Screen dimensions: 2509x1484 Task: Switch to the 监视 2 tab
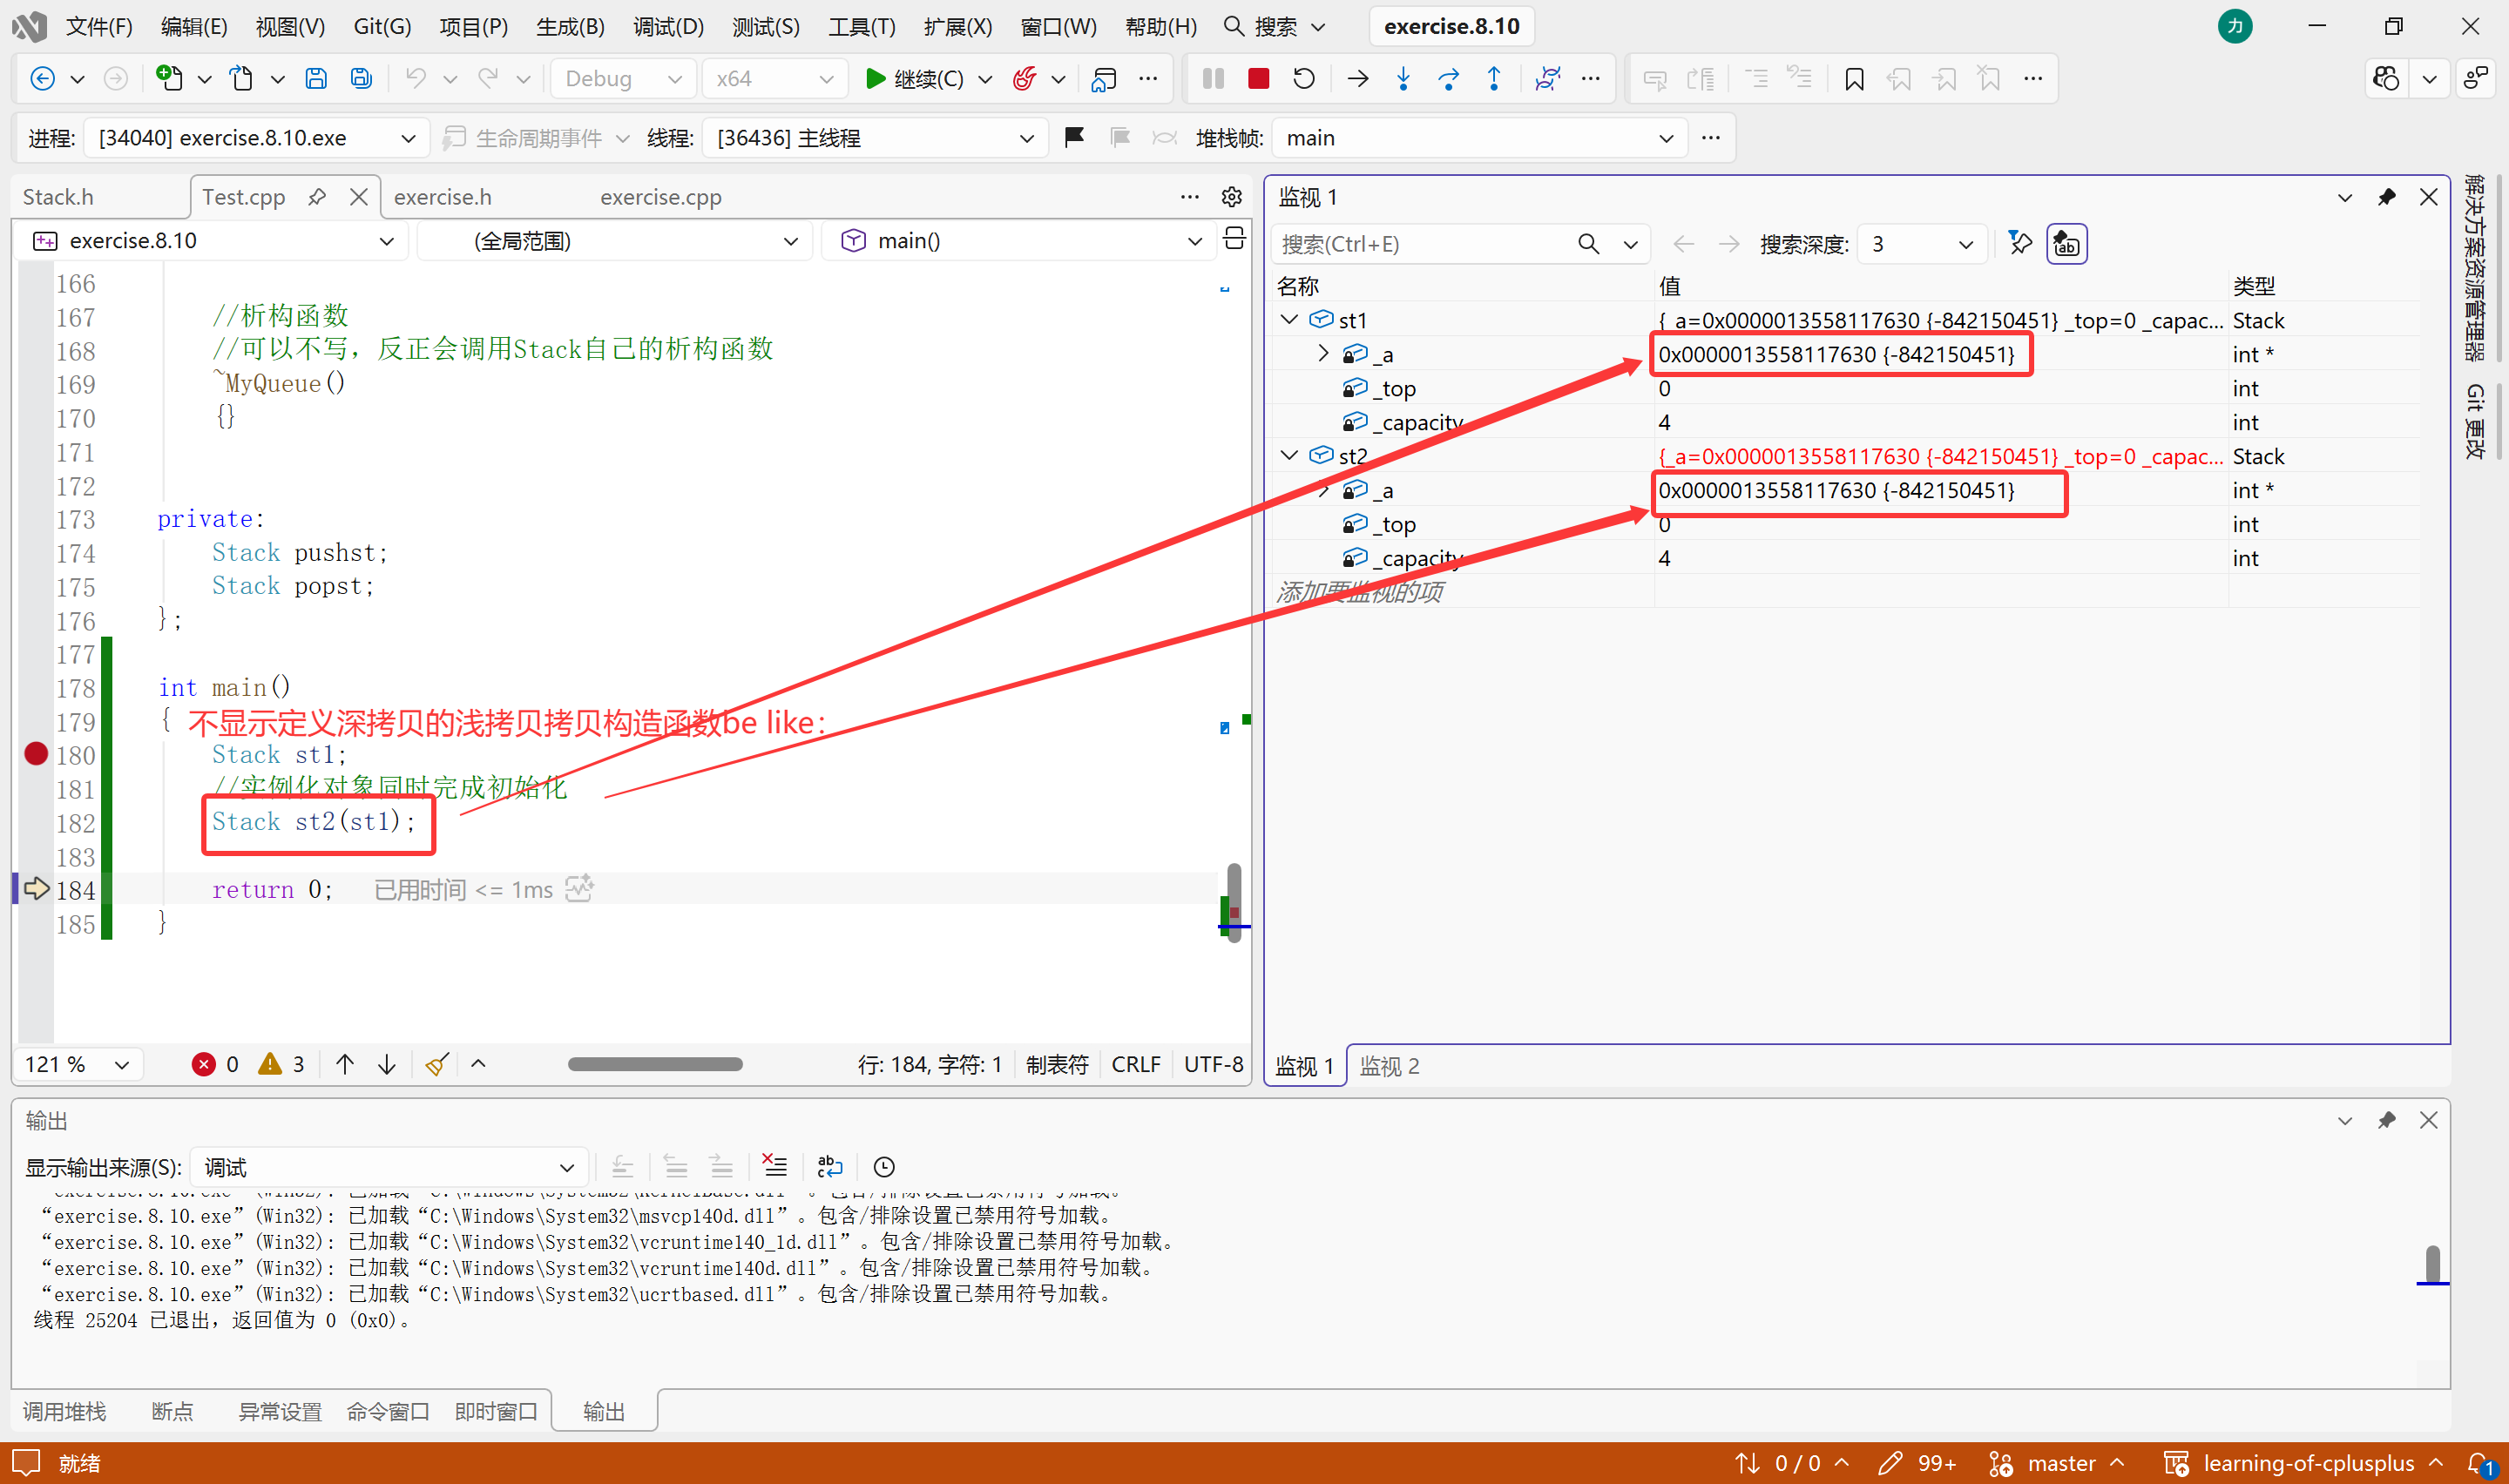pos(1389,1066)
